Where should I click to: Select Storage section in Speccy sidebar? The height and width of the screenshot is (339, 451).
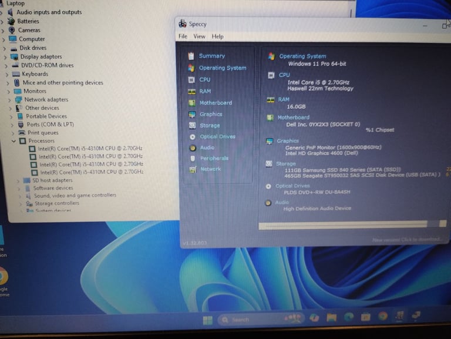click(210, 126)
